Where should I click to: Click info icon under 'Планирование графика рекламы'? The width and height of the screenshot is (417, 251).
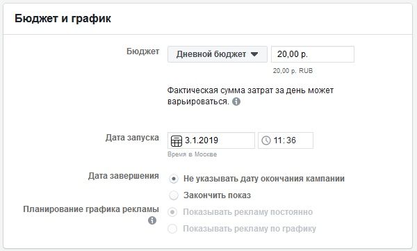(x=152, y=220)
